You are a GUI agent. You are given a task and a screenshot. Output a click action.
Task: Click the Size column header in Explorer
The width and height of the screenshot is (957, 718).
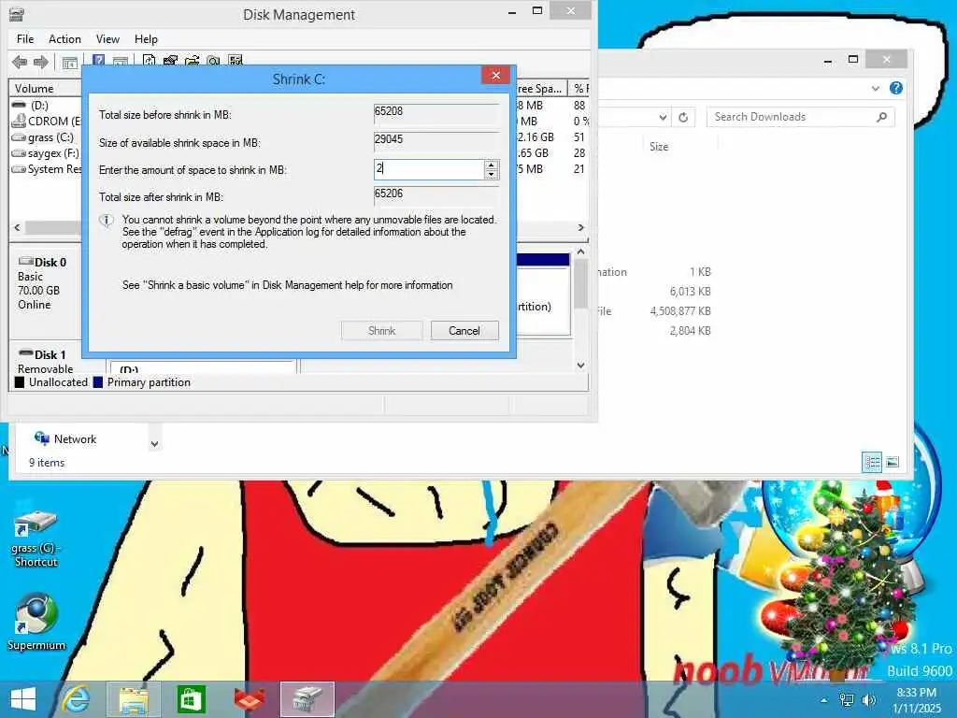click(659, 147)
